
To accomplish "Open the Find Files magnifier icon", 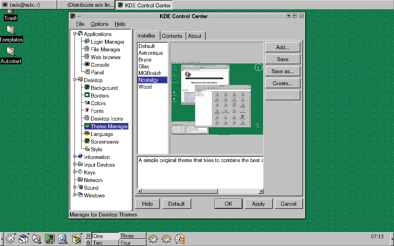I will click(63, 238).
